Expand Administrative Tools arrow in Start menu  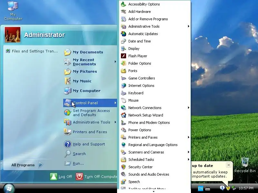115,122
